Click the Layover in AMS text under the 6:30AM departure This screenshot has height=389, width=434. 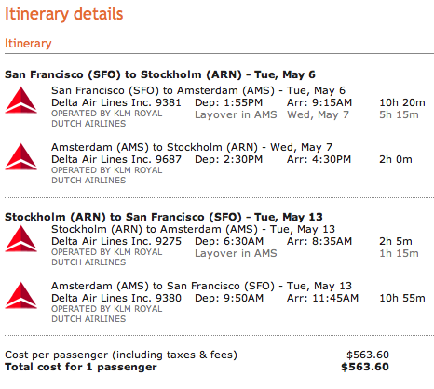tap(236, 253)
